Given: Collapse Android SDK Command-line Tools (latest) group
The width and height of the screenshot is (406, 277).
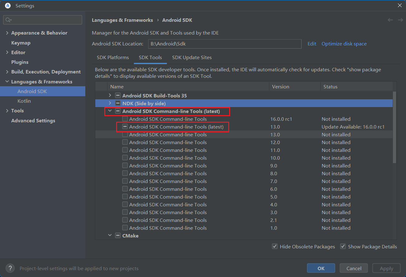Looking at the screenshot, I should 110,111.
